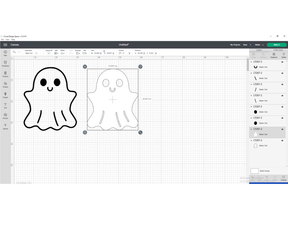Open the Templates panel in the sidebar

point(5,64)
